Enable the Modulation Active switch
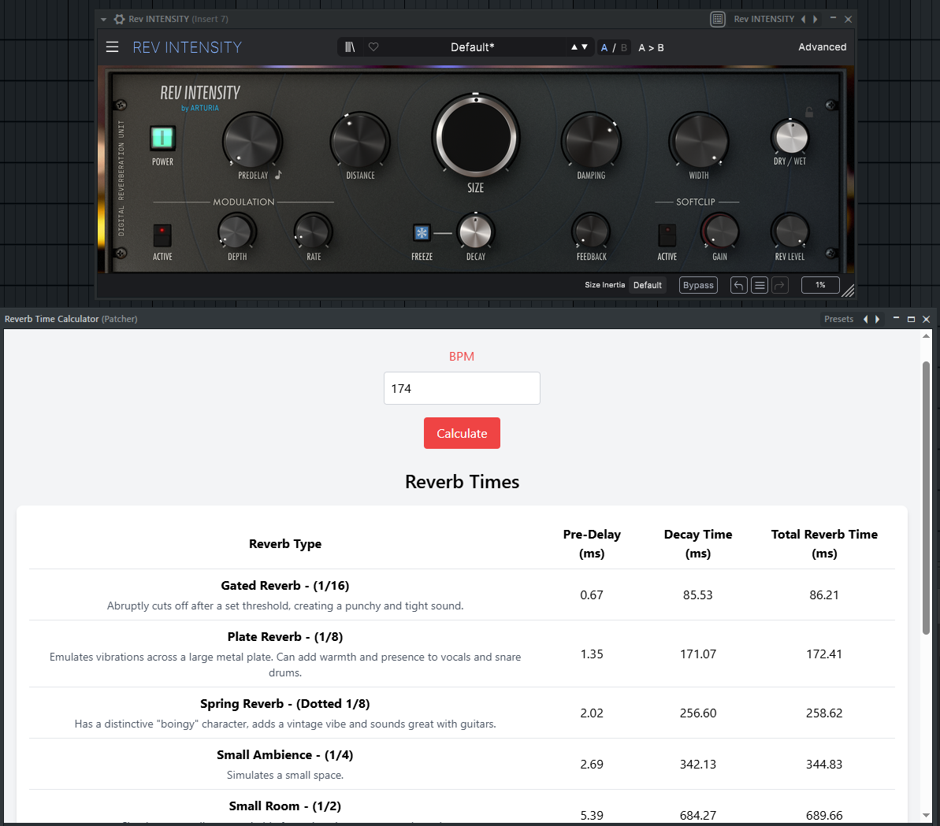Image resolution: width=940 pixels, height=826 pixels. tap(162, 235)
